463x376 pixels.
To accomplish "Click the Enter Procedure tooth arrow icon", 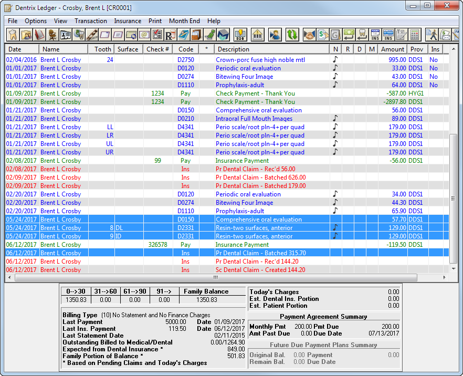I will coord(362,35).
